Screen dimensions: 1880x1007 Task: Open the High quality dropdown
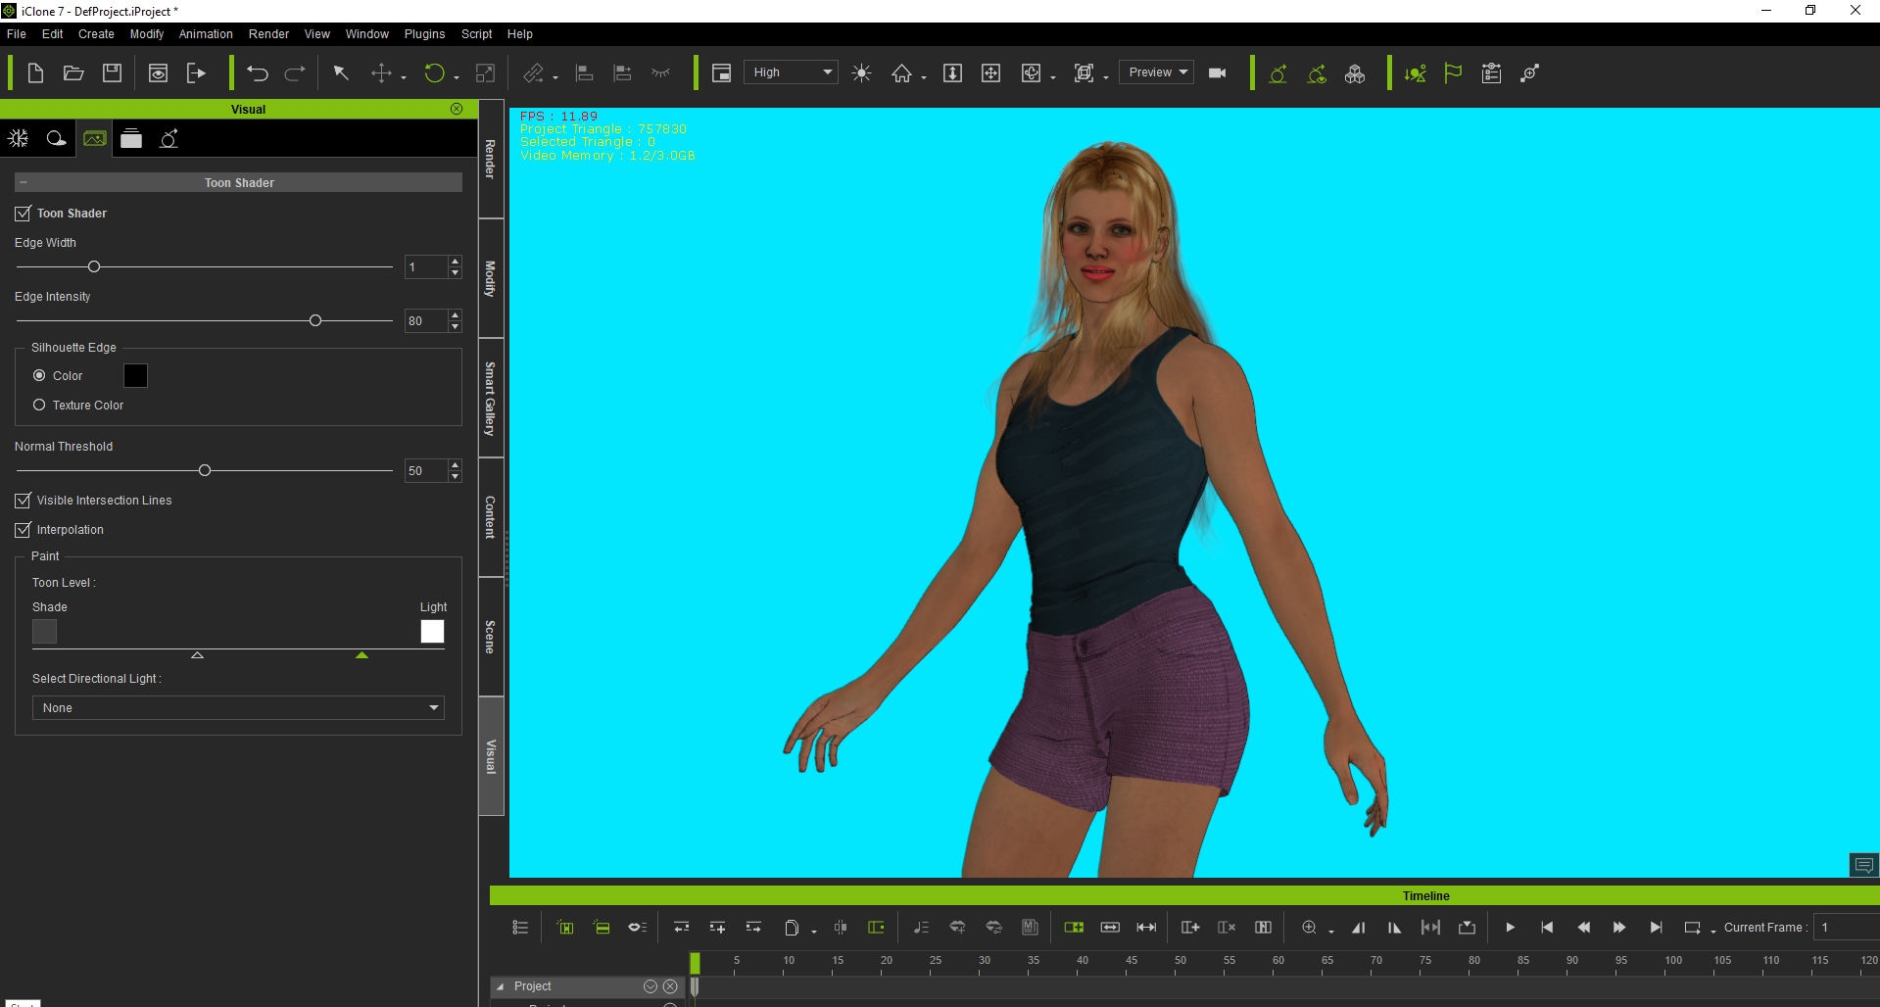click(791, 72)
